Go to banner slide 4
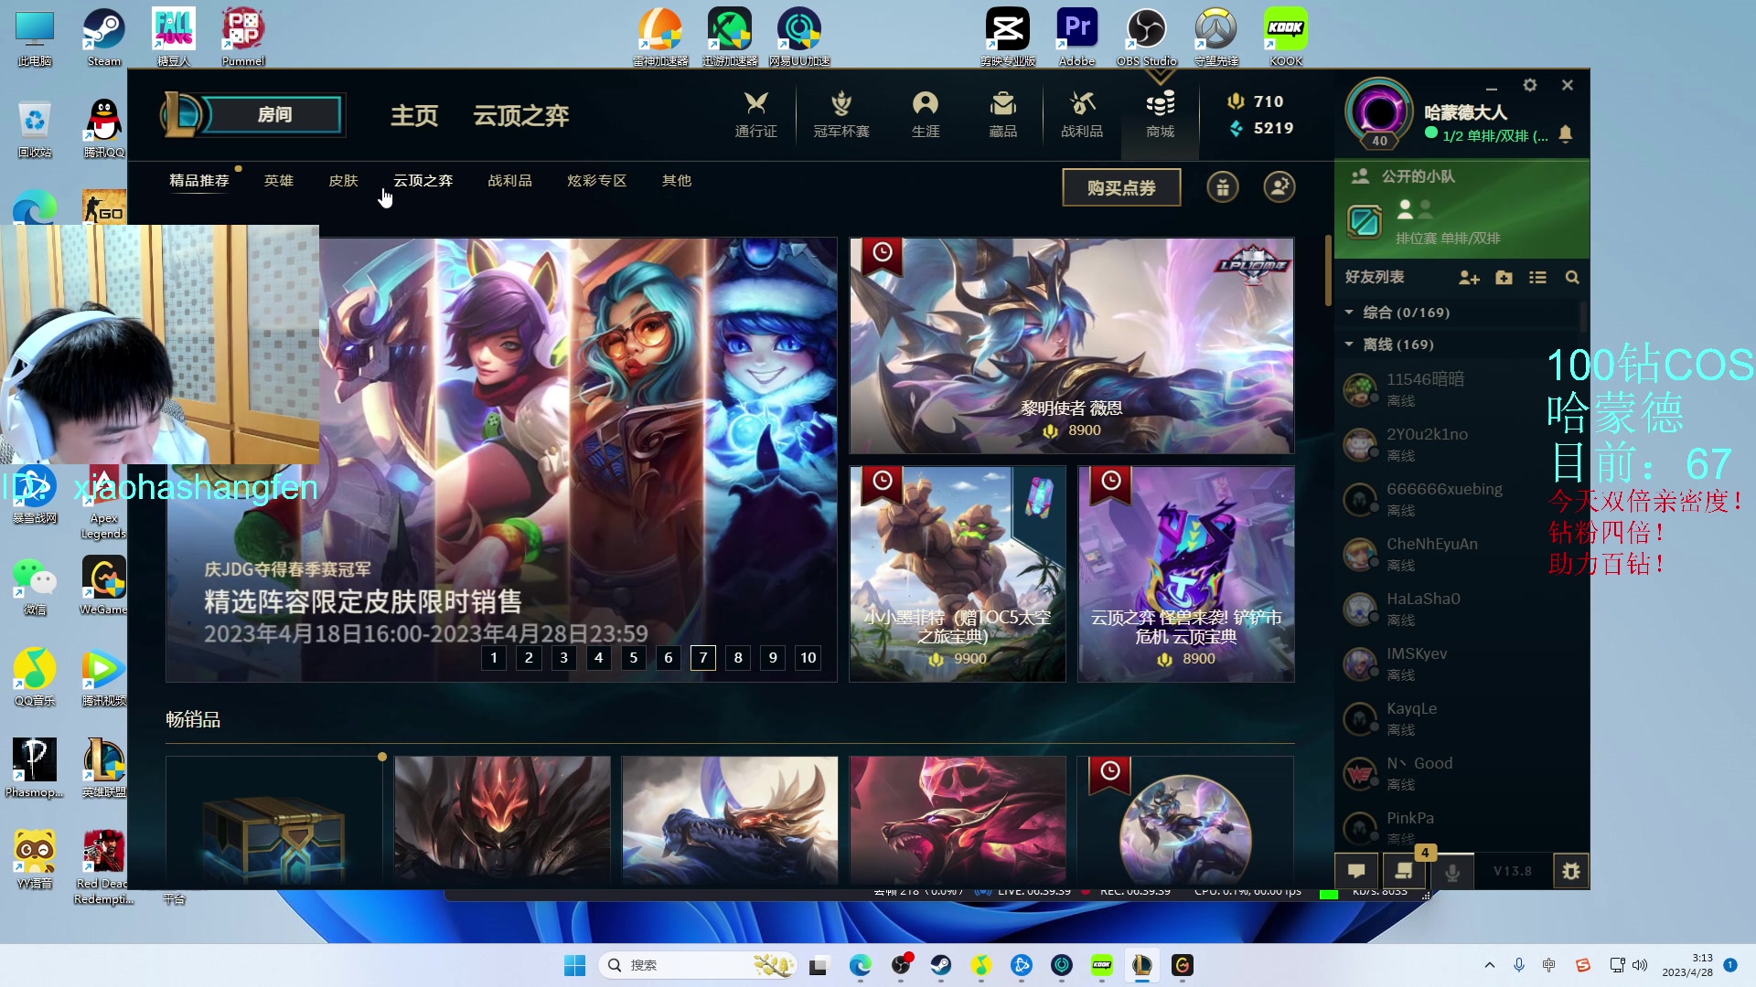 click(x=599, y=658)
